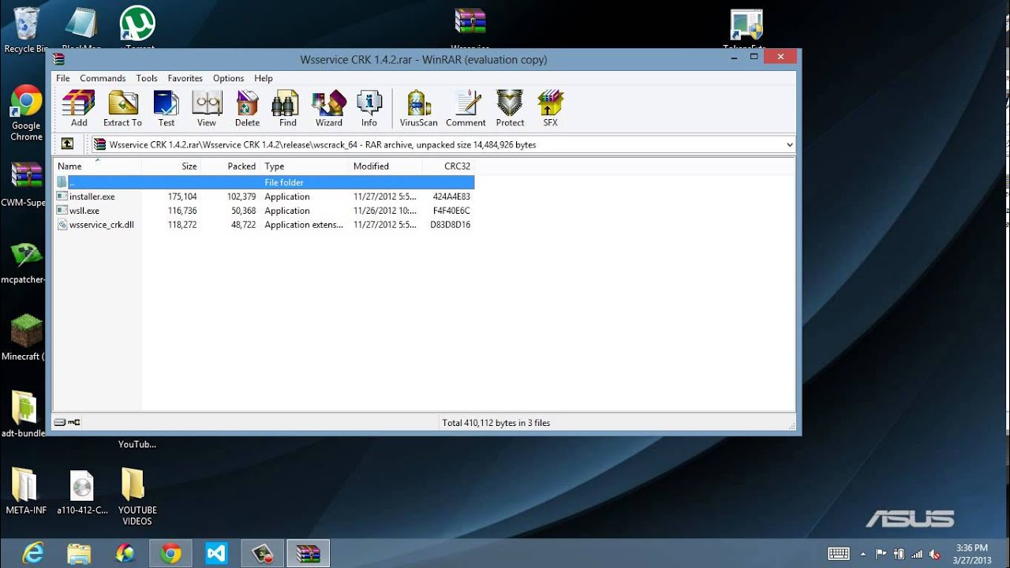
Task: Click the Delete toolbar icon
Action: [x=247, y=108]
